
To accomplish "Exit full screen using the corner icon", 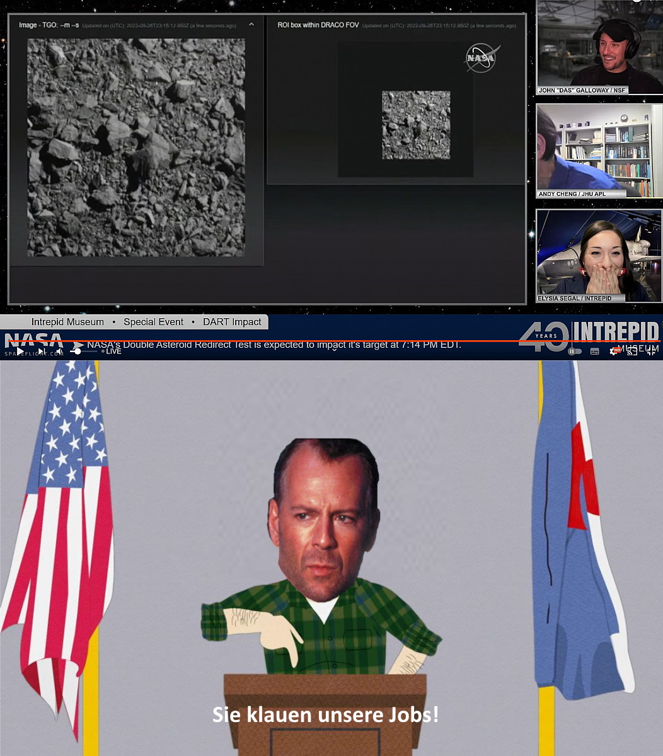I will pos(652,351).
